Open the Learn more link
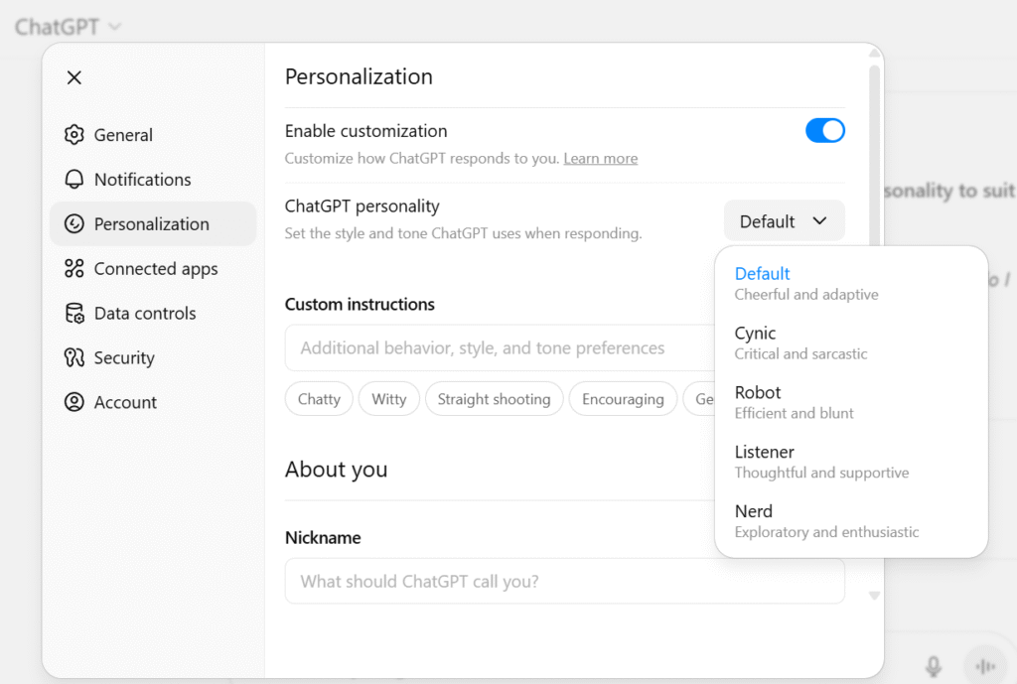1017x684 pixels. point(600,159)
